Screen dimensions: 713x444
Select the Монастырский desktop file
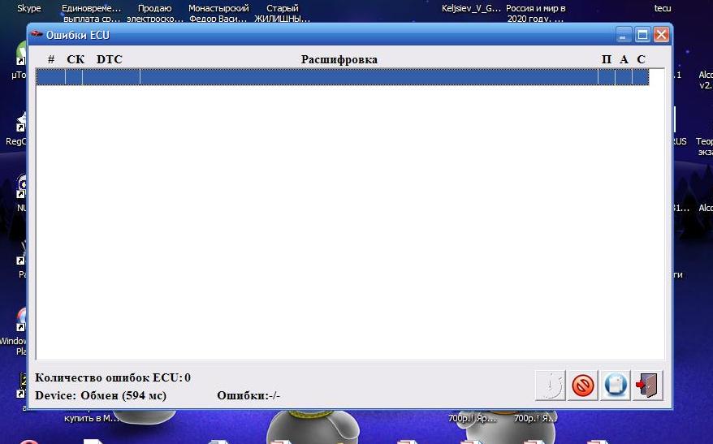218,13
